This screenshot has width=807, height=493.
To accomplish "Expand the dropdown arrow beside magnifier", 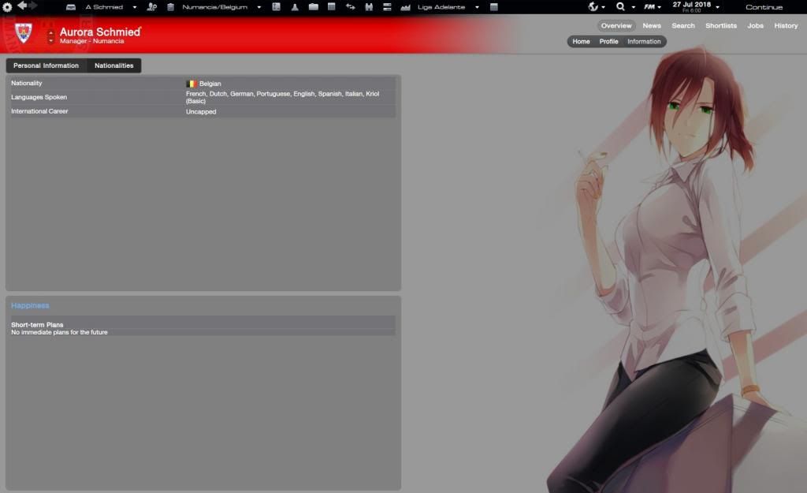I will pyautogui.click(x=633, y=7).
